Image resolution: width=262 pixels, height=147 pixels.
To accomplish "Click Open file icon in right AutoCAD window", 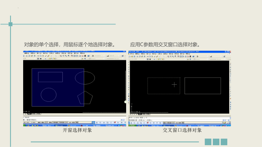I will [x=132, y=56].
